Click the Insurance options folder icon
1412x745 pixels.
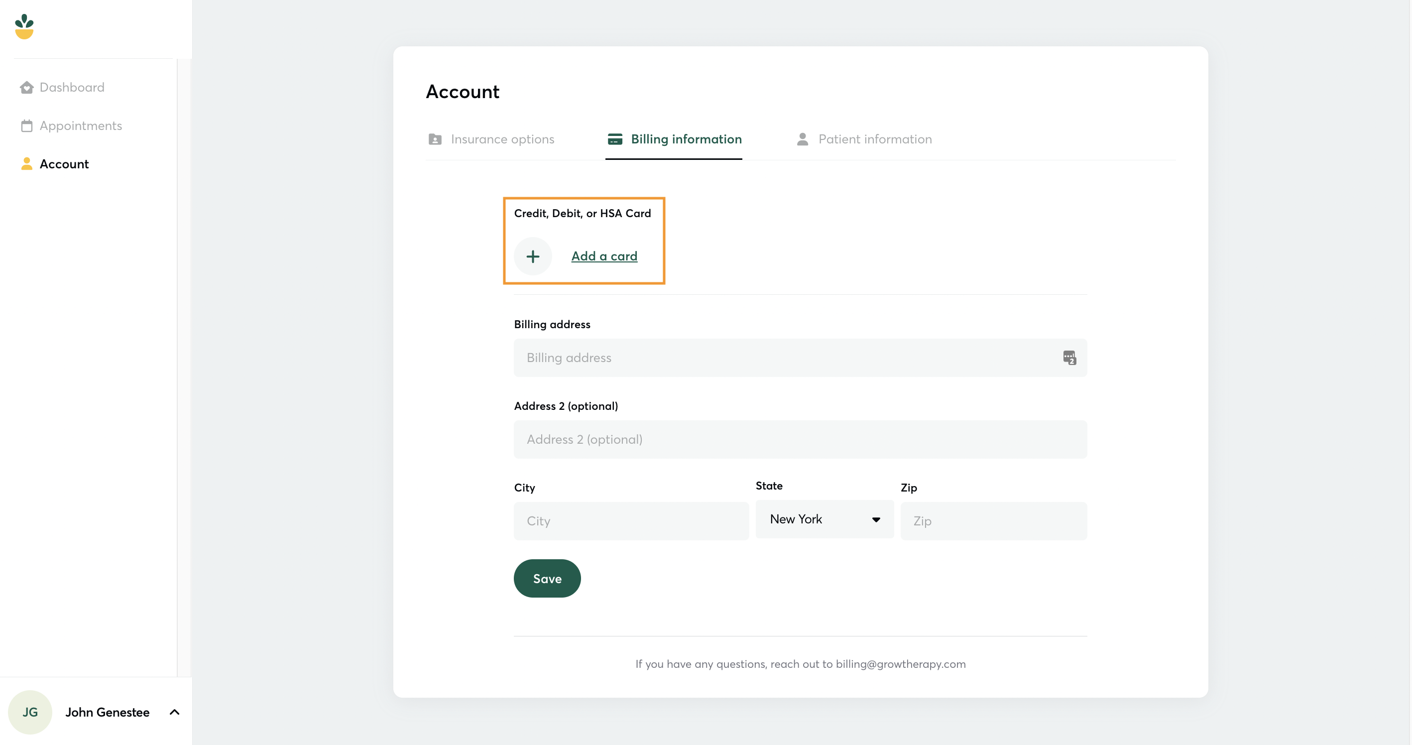(435, 139)
